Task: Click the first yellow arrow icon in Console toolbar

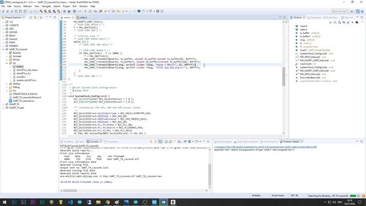Action: click(151, 141)
